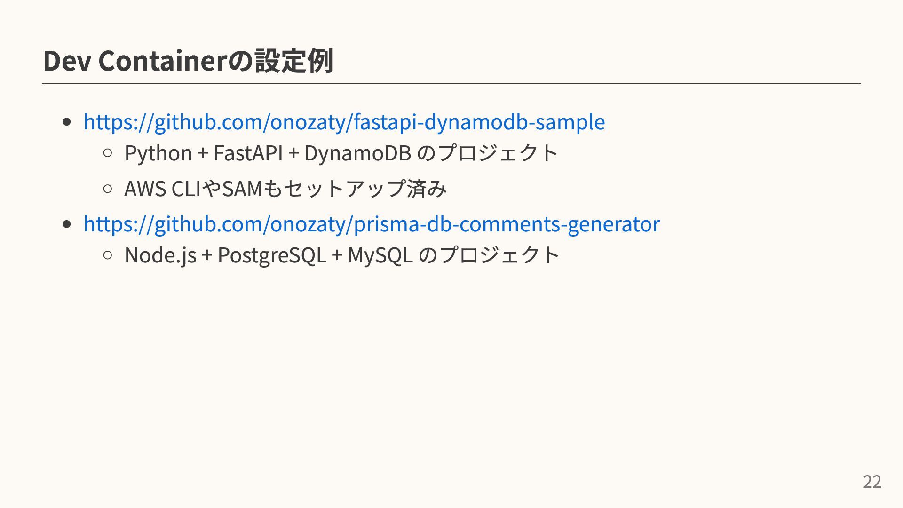Click the word "FastAPI" in the sub-bullet text

pyautogui.click(x=248, y=153)
